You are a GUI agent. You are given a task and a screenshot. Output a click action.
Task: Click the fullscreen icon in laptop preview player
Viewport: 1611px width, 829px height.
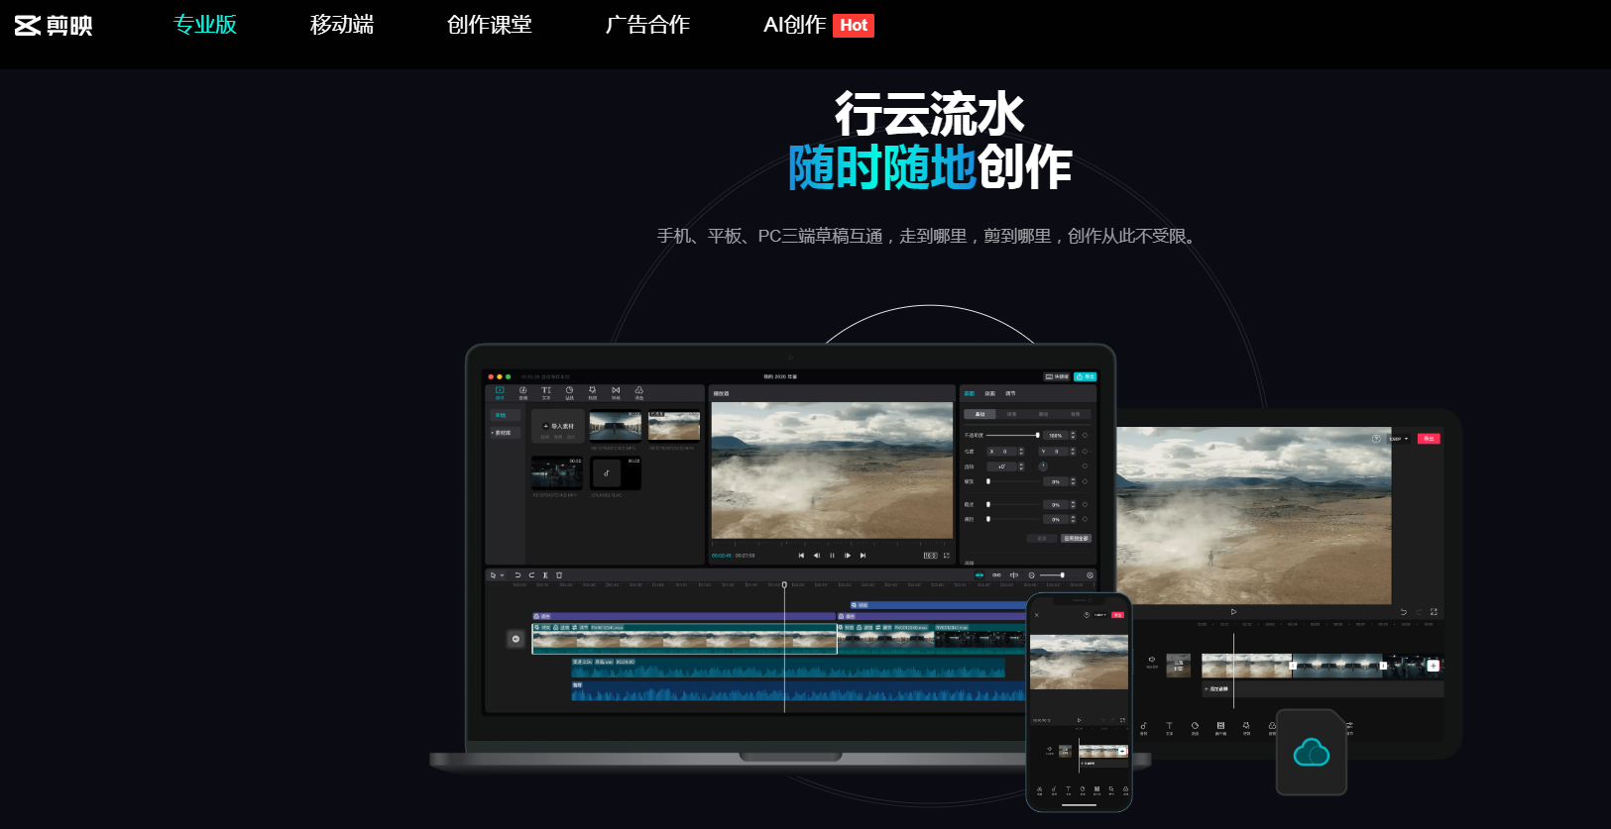947,556
